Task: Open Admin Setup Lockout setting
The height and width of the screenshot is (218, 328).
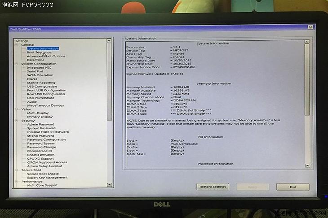Action: [x=44, y=166]
